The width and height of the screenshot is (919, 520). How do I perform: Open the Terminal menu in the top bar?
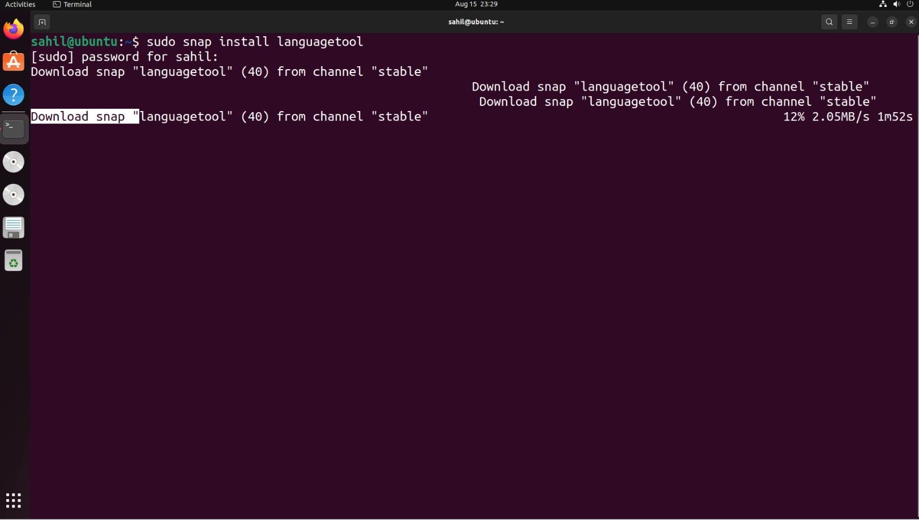click(x=71, y=4)
